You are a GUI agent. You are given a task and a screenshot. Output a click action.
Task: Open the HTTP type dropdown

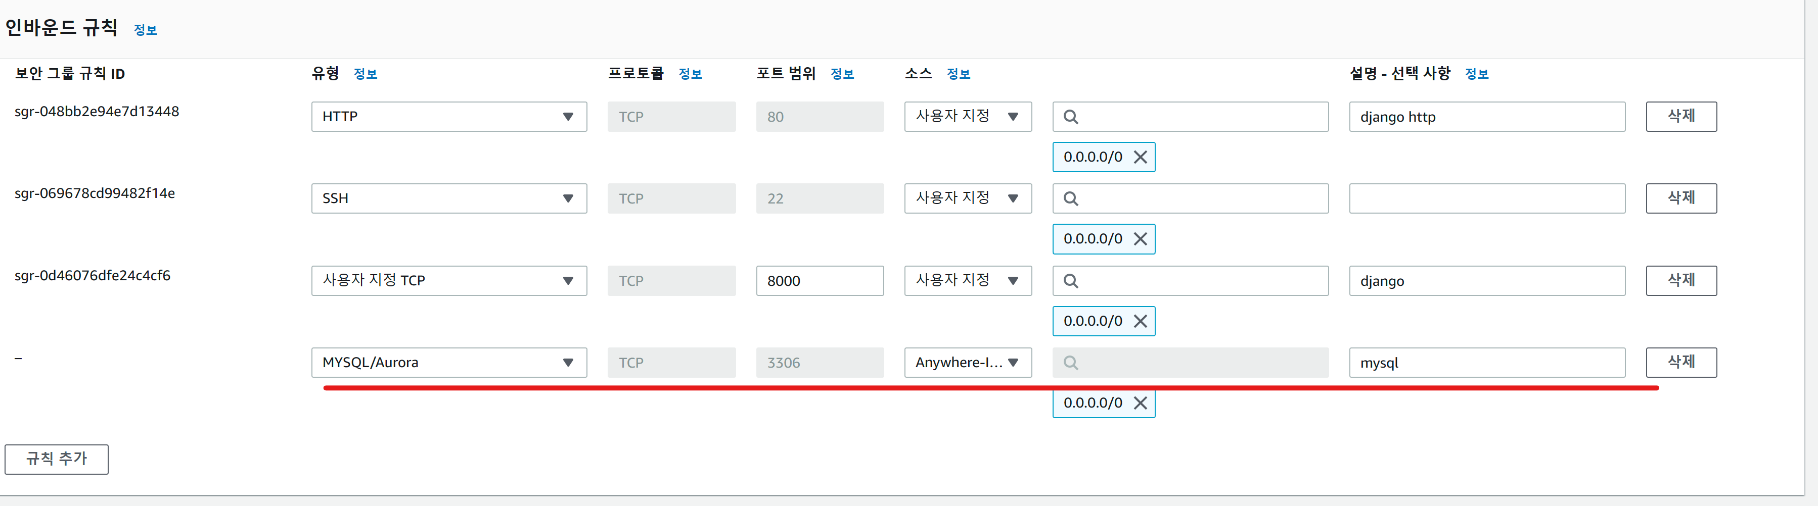coord(449,116)
